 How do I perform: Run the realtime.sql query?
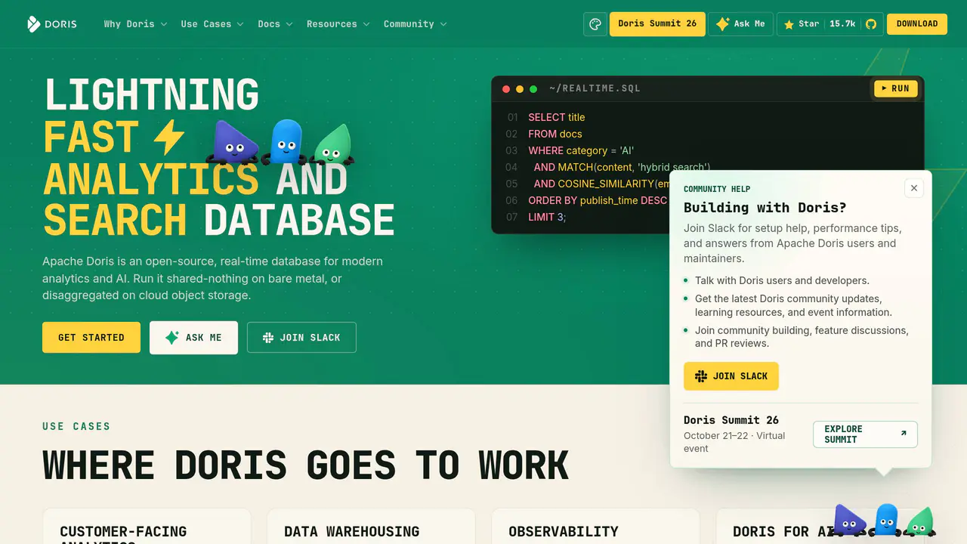click(x=895, y=88)
